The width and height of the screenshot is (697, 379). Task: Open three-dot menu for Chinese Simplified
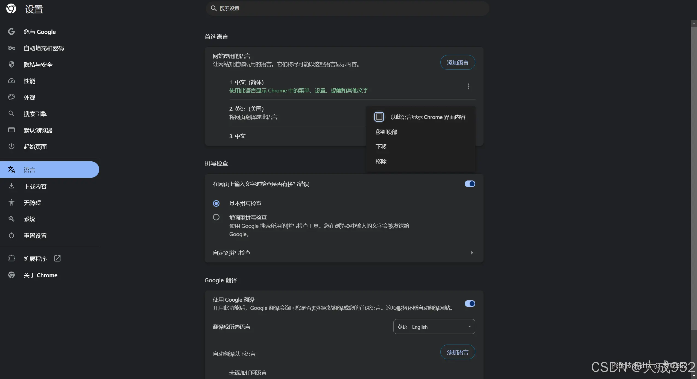(x=468, y=86)
